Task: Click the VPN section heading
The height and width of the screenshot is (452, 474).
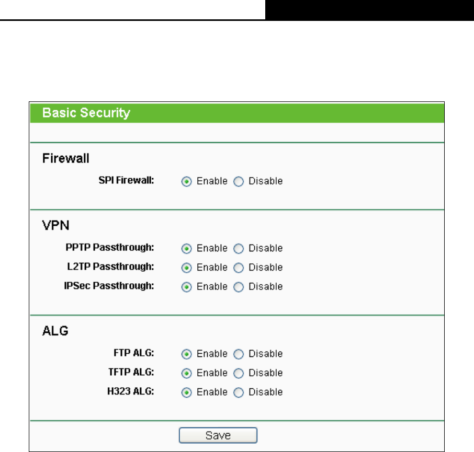Action: (55, 225)
